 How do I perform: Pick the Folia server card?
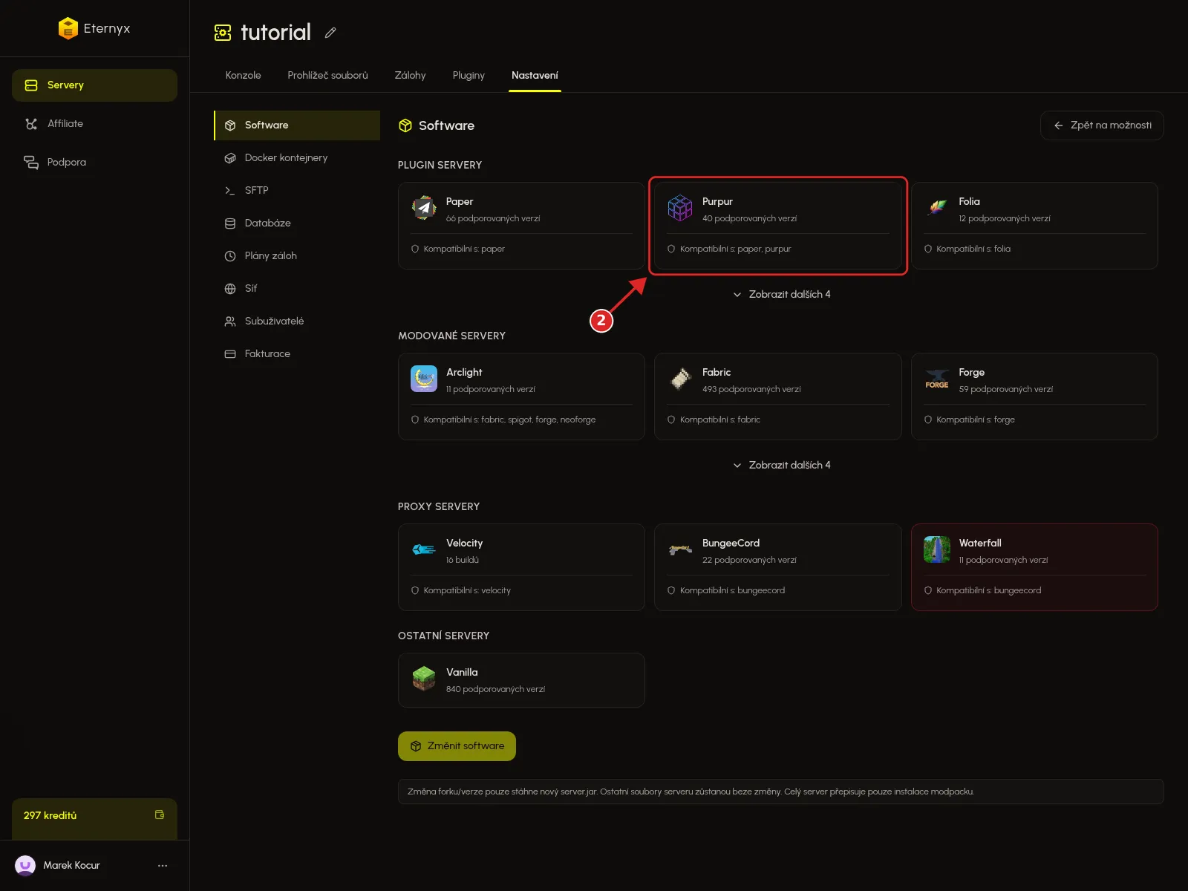pyautogui.click(x=1034, y=226)
